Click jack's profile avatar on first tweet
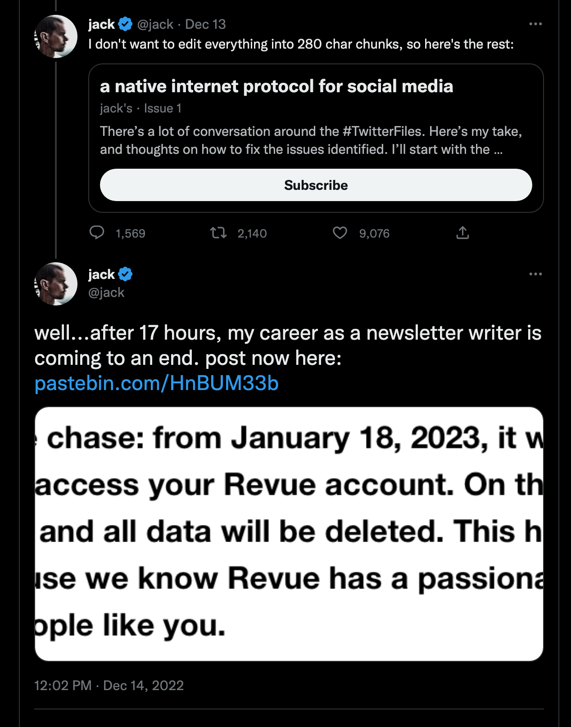571x727 pixels. click(56, 36)
